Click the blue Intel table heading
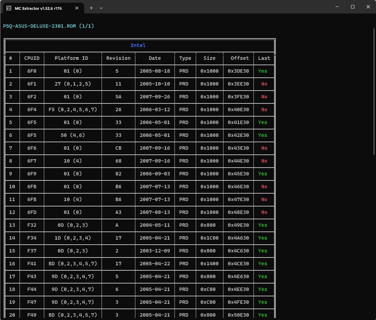 point(138,45)
